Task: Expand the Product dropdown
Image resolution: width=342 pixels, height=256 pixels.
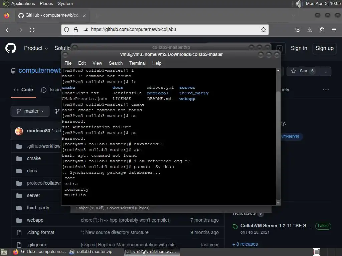Action: tap(36, 48)
